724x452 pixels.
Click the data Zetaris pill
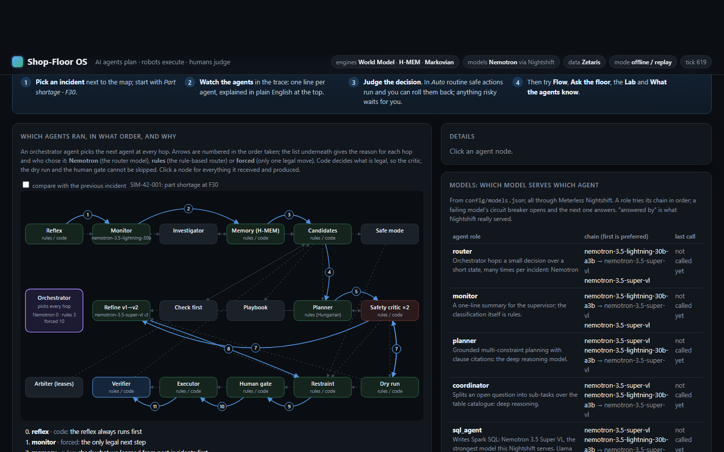584,62
